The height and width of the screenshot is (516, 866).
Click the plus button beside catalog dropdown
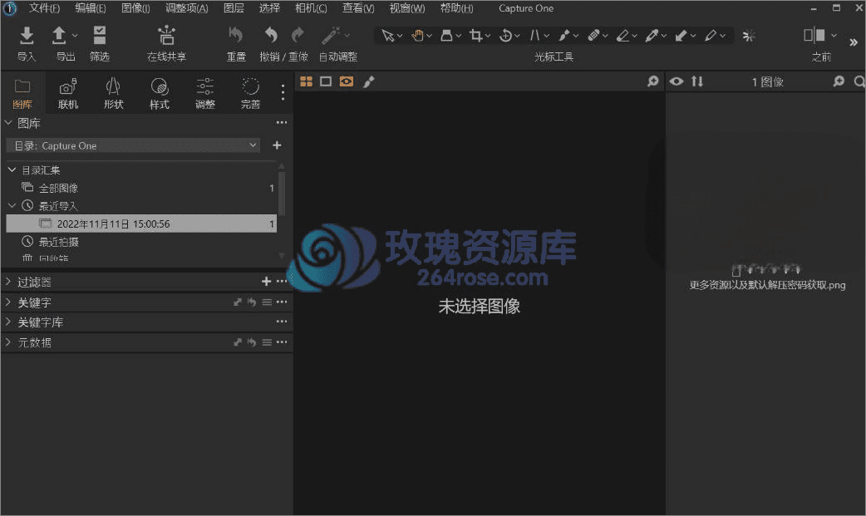[277, 145]
